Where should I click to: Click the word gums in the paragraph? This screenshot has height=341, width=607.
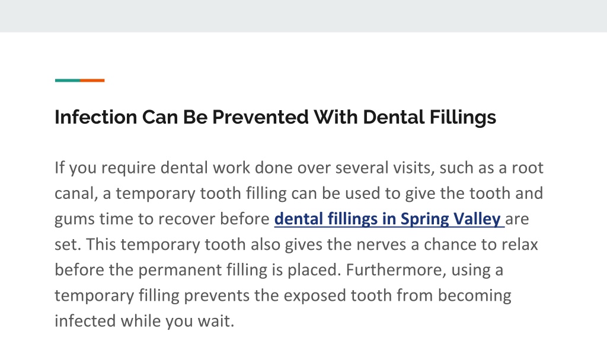coord(74,220)
